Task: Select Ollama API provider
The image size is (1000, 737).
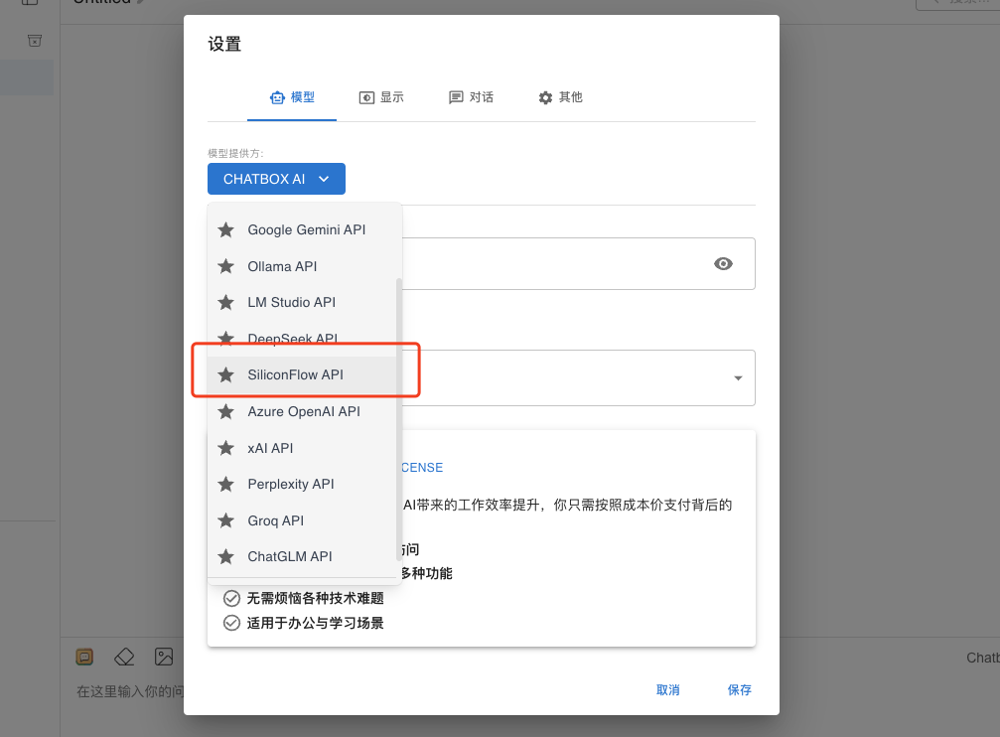Action: click(x=304, y=266)
